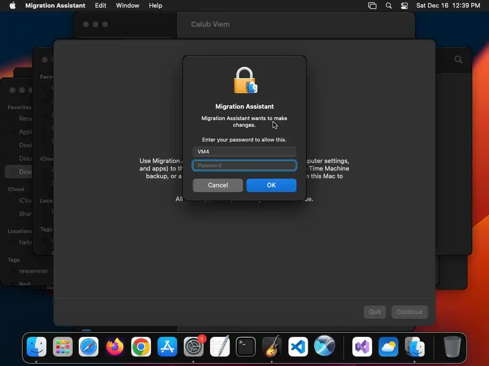Open Spotlight search in menu bar
The height and width of the screenshot is (366, 489).
(389, 6)
